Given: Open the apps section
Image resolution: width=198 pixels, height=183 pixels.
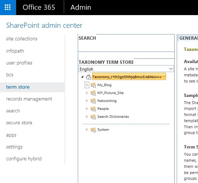Looking at the screenshot, I should (x=11, y=135).
